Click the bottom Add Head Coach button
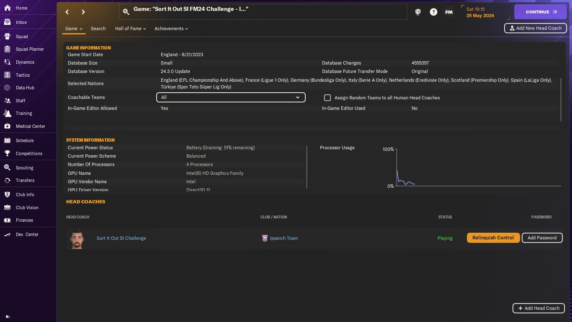The height and width of the screenshot is (322, 572). coord(539,308)
